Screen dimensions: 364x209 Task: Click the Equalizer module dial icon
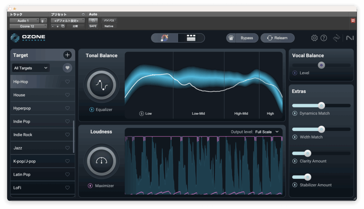[101, 85]
